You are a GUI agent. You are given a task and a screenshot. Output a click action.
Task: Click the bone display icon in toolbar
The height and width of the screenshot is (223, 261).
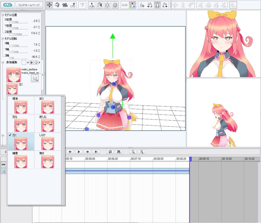(125, 5)
